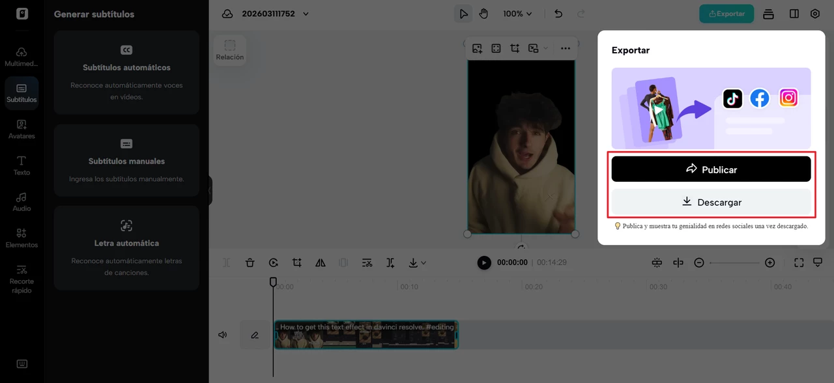Open the settings gear icon
The height and width of the screenshot is (383, 834).
tap(815, 14)
